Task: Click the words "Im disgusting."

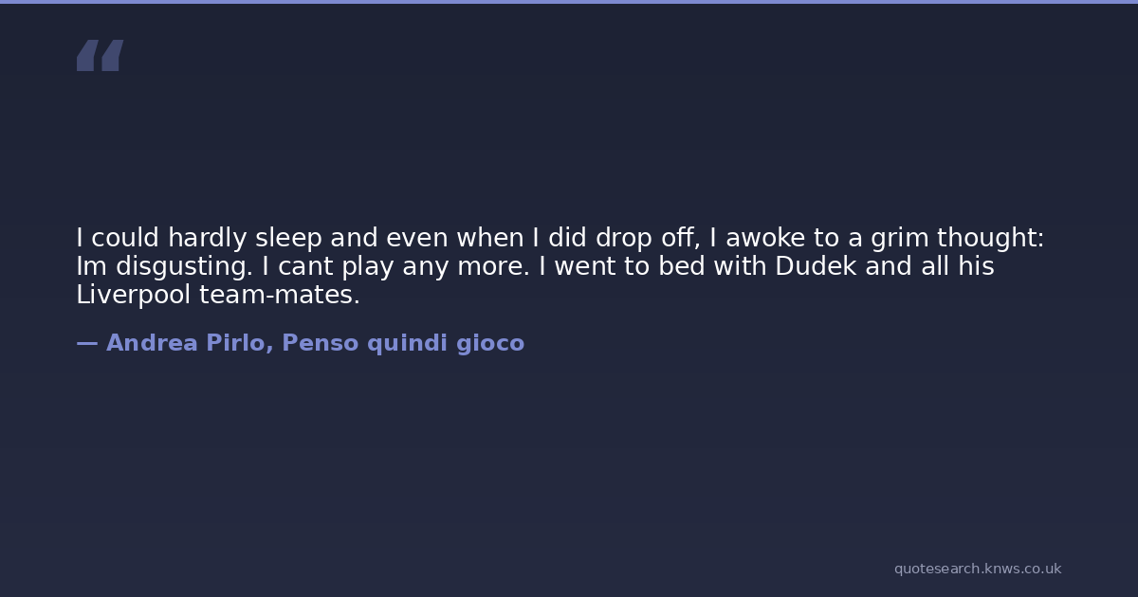Action: click(x=164, y=266)
